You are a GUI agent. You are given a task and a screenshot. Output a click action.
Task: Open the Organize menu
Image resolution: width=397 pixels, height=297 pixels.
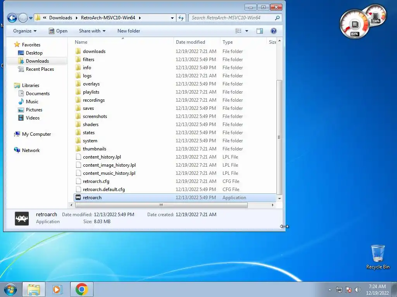[25, 31]
